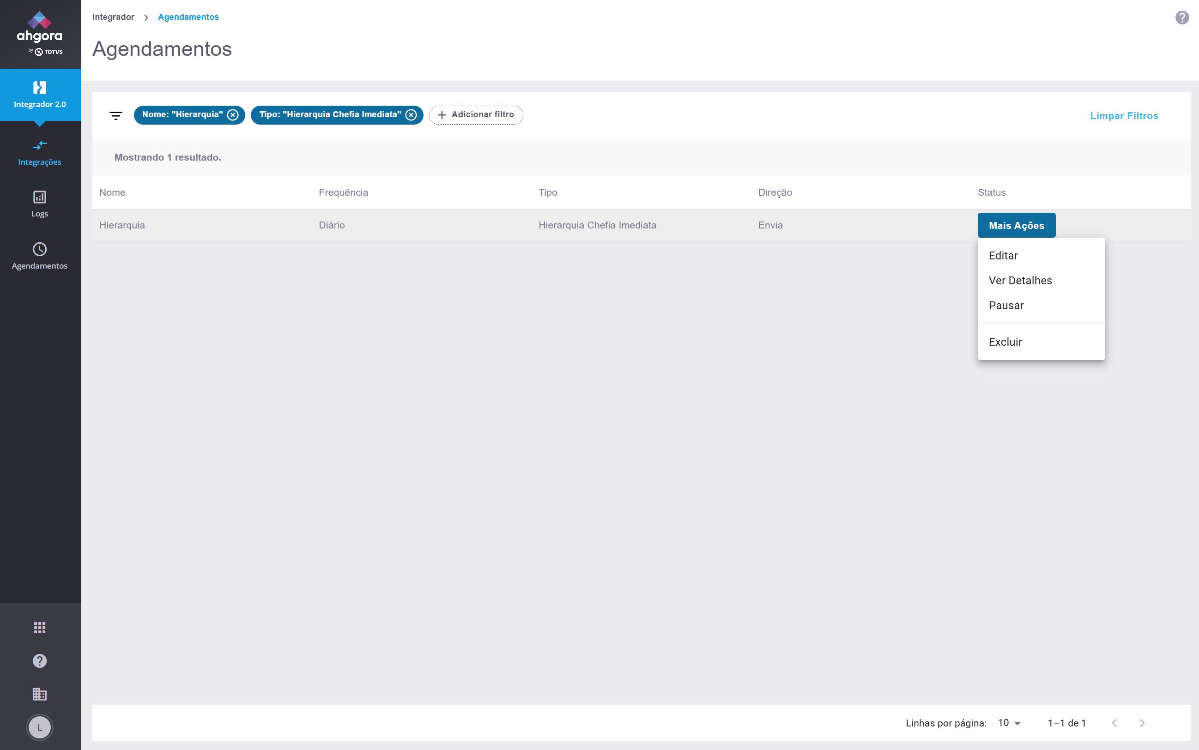1199x750 pixels.
Task: Click the Mais Ações button
Action: pyautogui.click(x=1016, y=225)
